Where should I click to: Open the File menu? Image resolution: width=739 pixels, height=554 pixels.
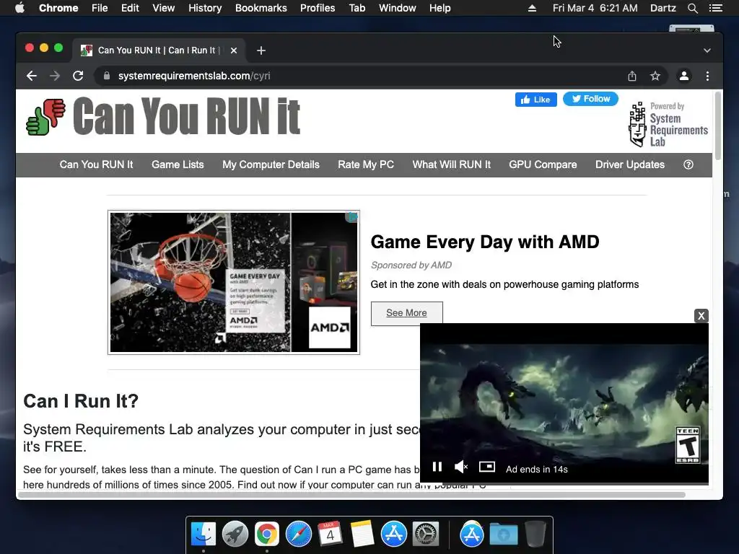[100, 8]
